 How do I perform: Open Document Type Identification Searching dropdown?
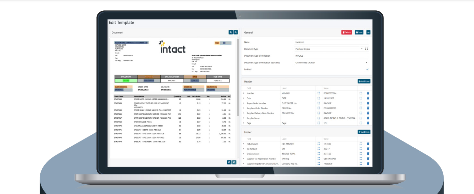click(x=366, y=63)
